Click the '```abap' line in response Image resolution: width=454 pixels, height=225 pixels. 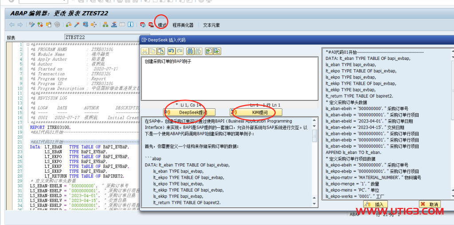tap(153, 159)
